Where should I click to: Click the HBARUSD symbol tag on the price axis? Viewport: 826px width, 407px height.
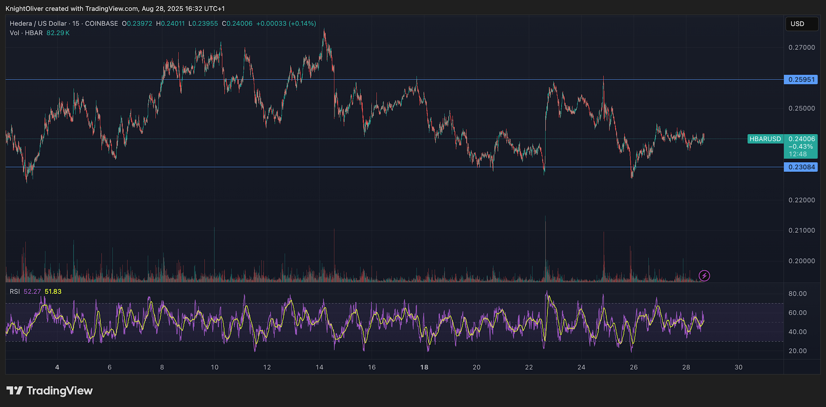pyautogui.click(x=765, y=139)
